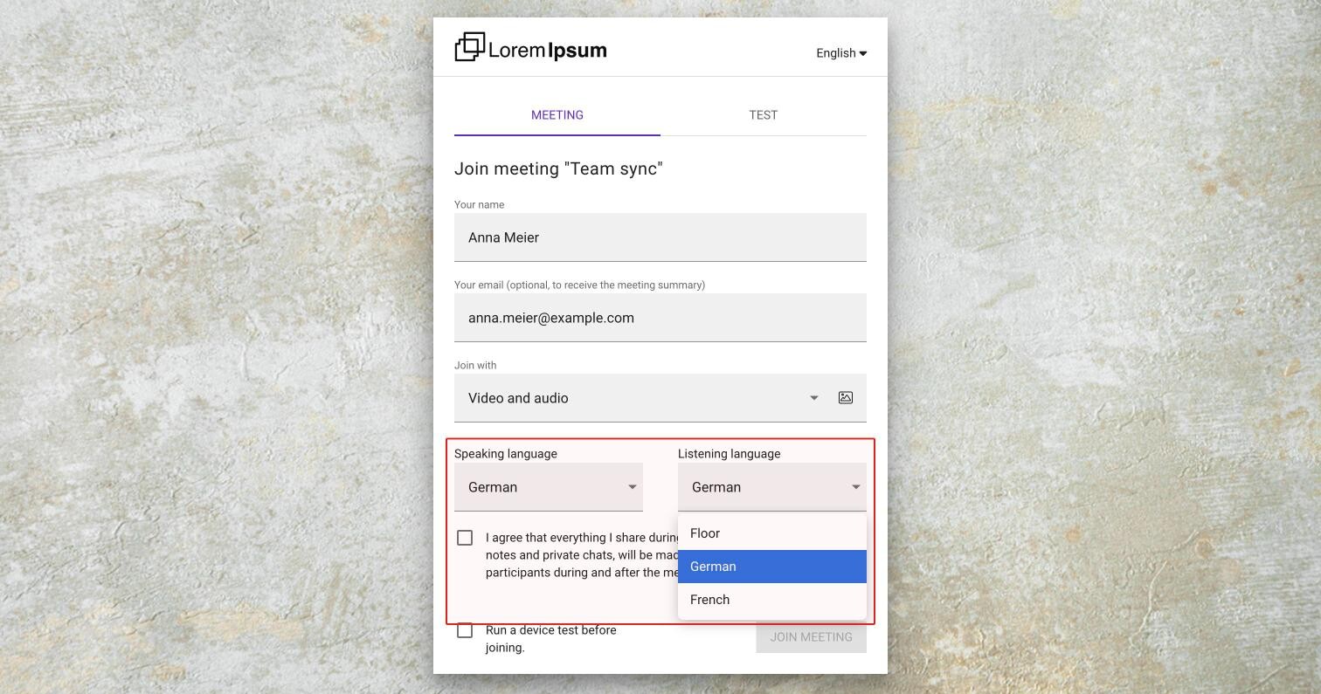Screen dimensions: 1321x694
Task: Focus the Your name field
Action: point(660,237)
